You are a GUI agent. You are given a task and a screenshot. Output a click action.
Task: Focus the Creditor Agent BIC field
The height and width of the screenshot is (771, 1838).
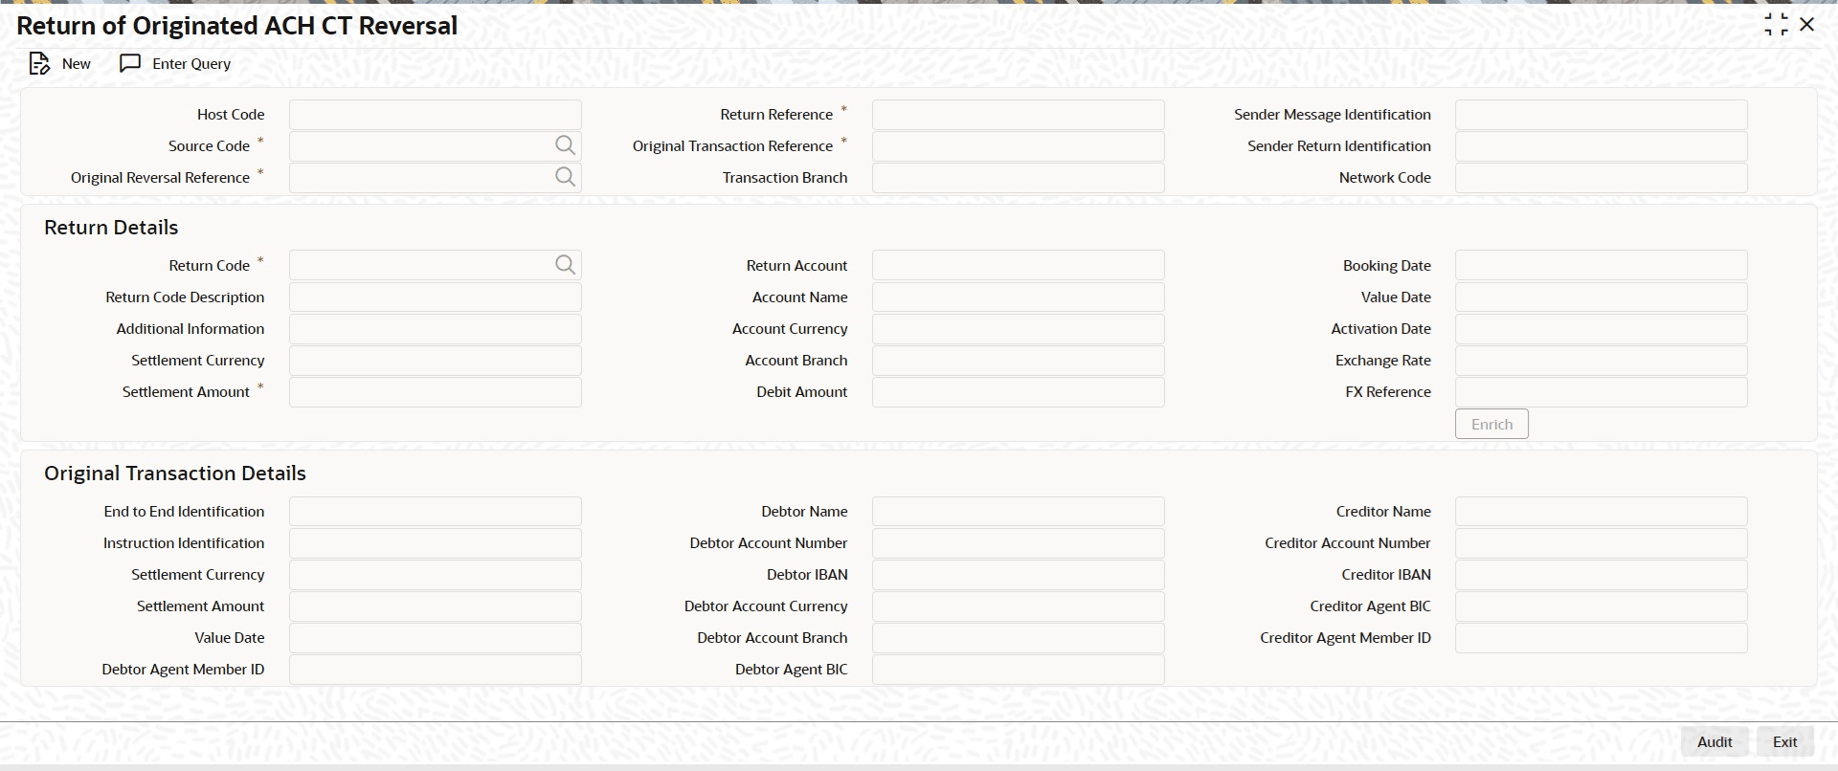tap(1602, 606)
